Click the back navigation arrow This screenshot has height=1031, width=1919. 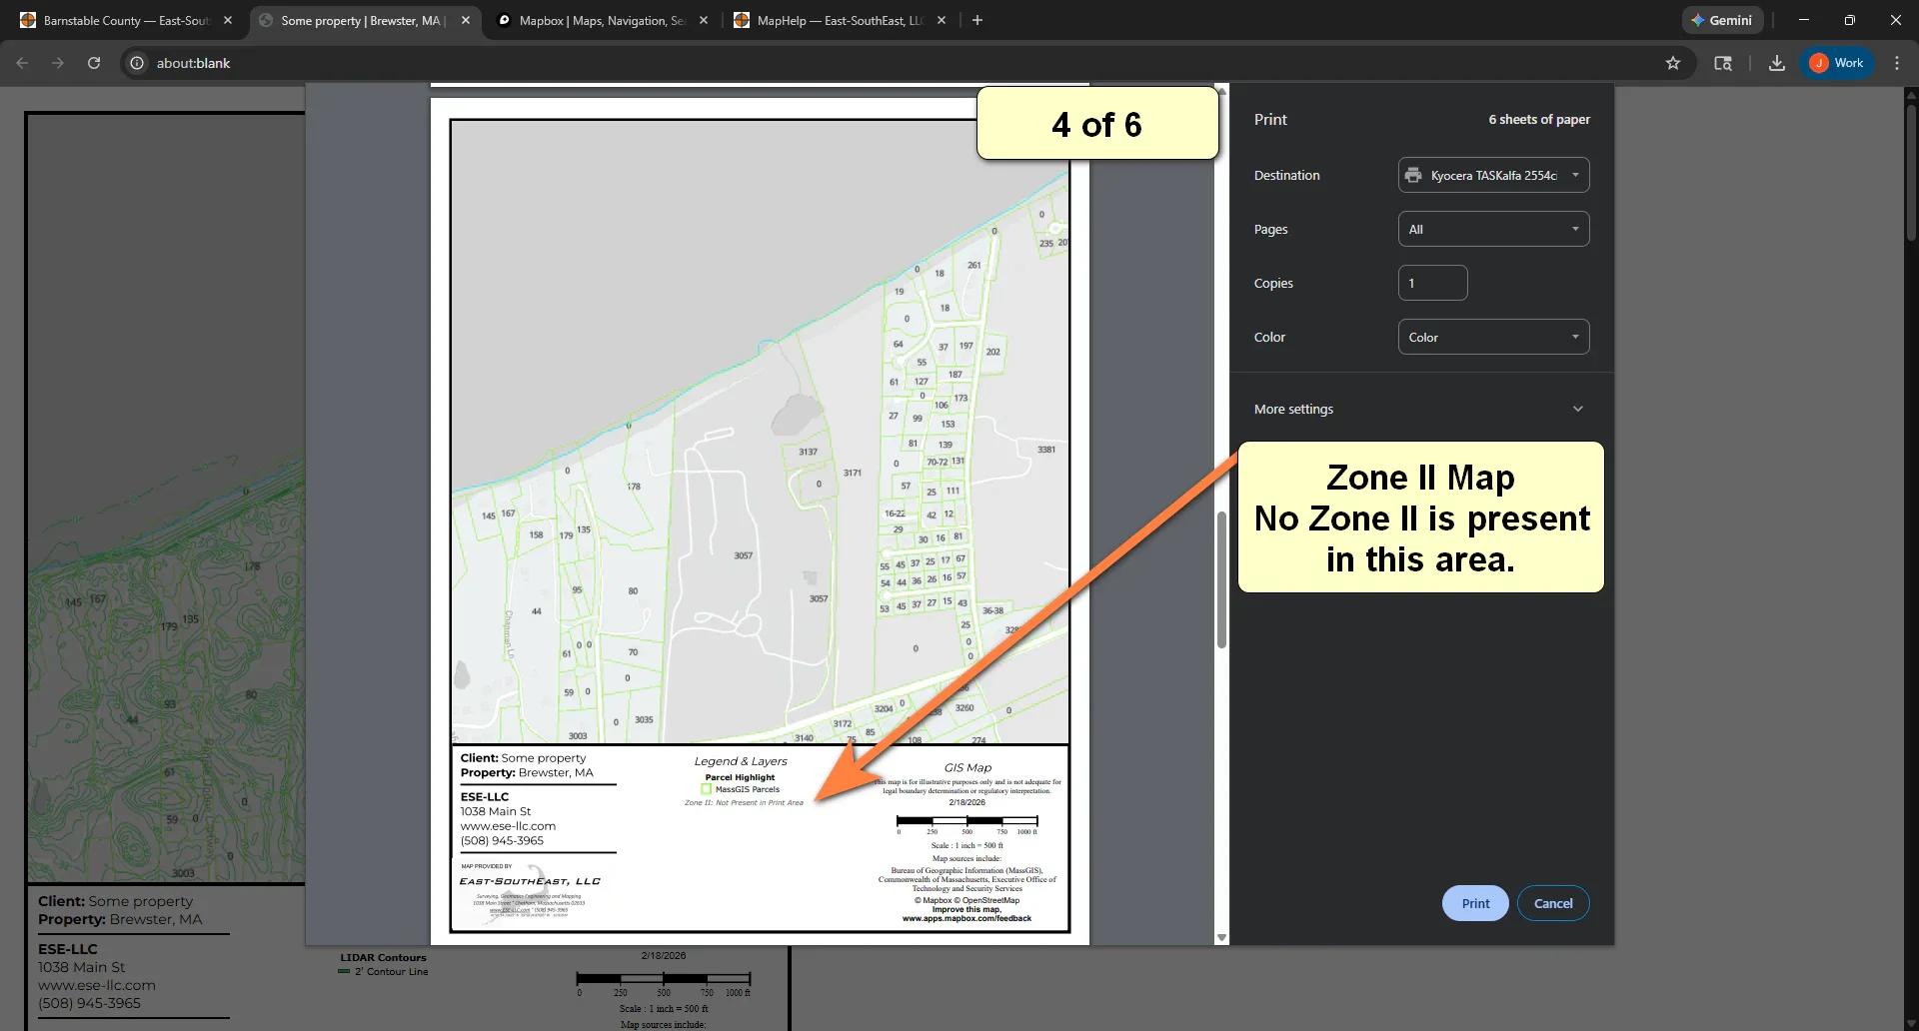click(x=22, y=62)
